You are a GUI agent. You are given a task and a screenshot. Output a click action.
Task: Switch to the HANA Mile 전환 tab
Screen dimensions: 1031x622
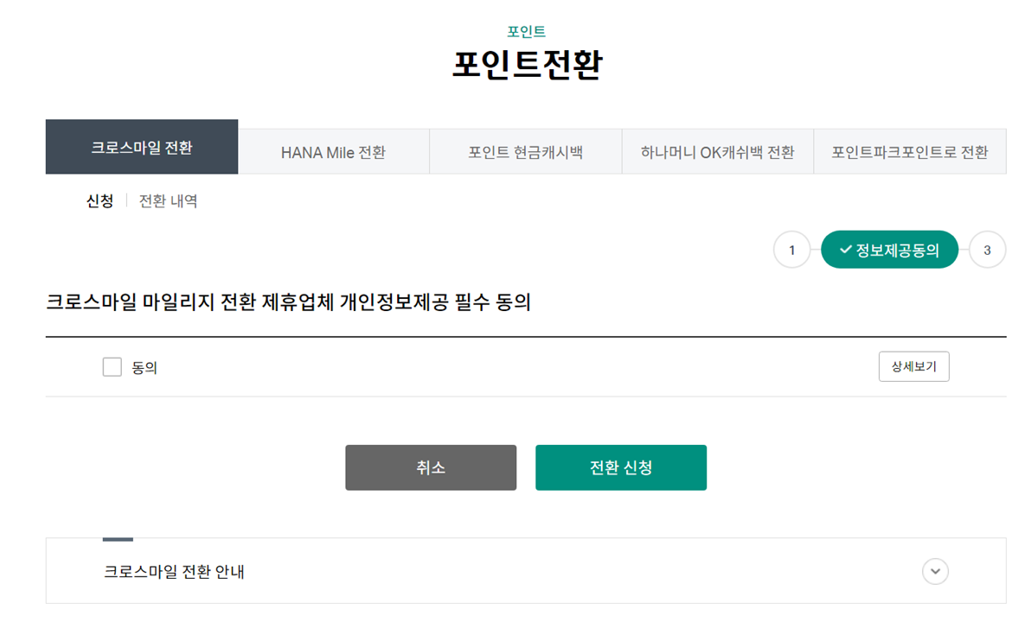[x=334, y=150]
